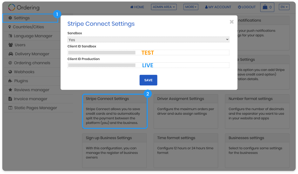Click the Client ID Production label
Viewport: 298px width, 174px height.
point(83,59)
